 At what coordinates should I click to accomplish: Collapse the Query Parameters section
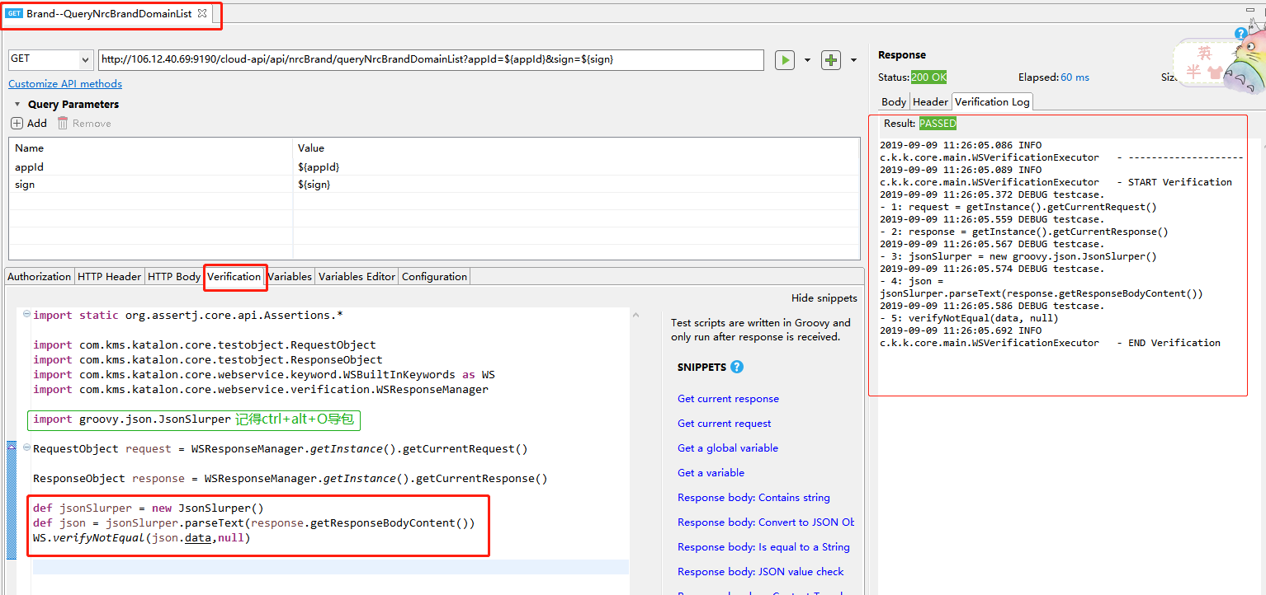pos(17,105)
